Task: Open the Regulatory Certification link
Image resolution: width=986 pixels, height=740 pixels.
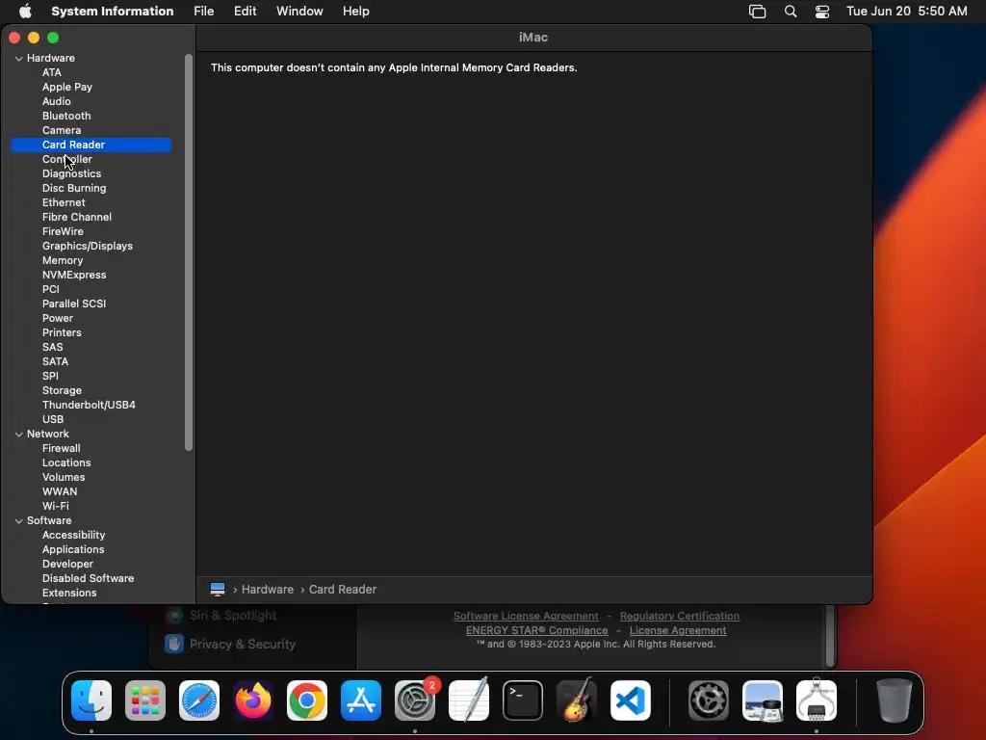Action: tap(680, 616)
